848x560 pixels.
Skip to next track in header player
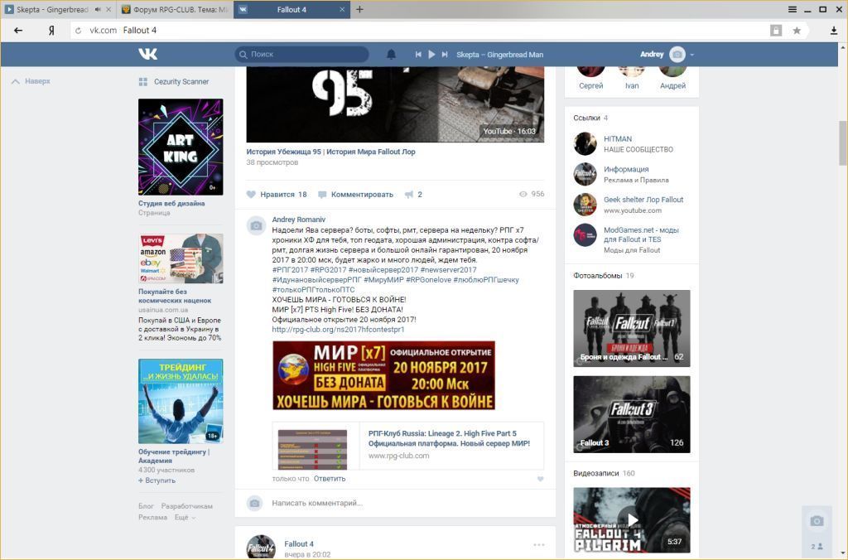(445, 54)
